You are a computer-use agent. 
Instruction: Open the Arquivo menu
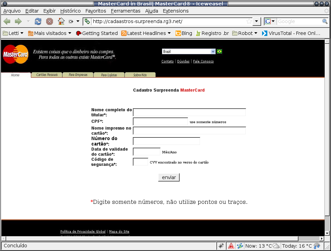coord(12,11)
